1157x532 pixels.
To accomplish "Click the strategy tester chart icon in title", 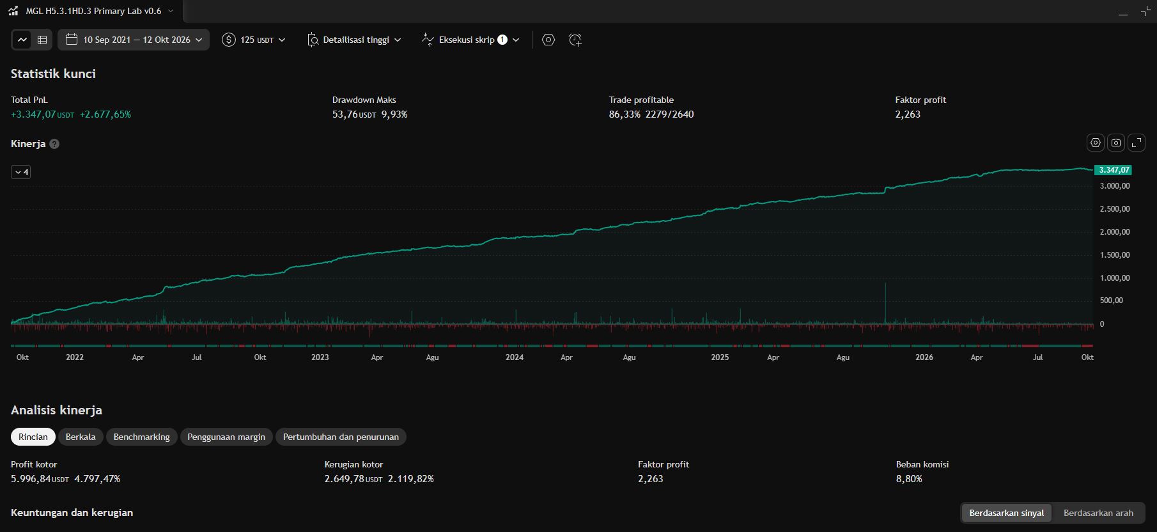I will (x=13, y=11).
